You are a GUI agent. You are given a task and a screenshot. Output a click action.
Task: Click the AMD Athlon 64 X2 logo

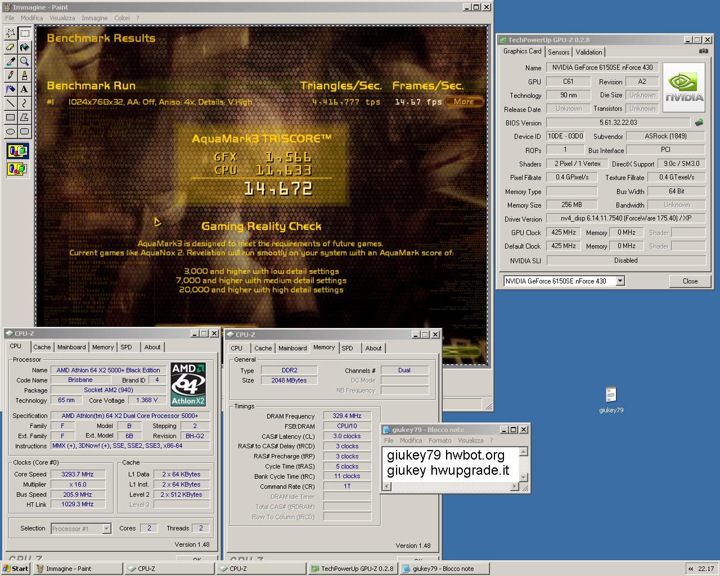188,384
